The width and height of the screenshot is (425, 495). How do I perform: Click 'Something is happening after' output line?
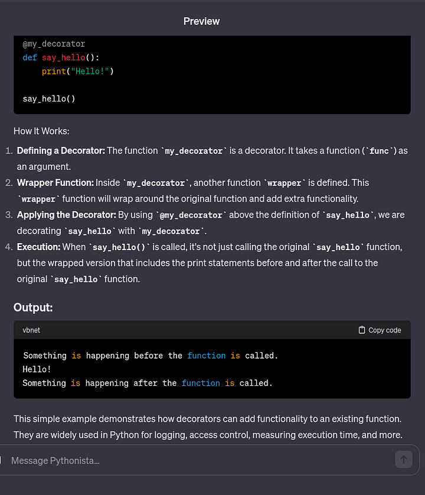[x=148, y=383]
